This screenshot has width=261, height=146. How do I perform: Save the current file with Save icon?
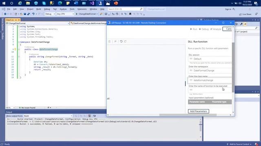pyautogui.click(x=25, y=14)
